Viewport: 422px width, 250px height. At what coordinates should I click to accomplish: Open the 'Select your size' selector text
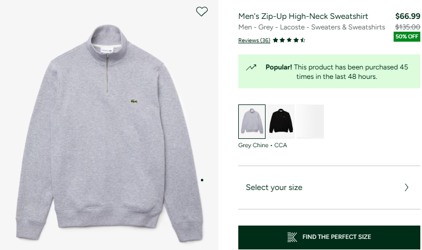coord(274,187)
